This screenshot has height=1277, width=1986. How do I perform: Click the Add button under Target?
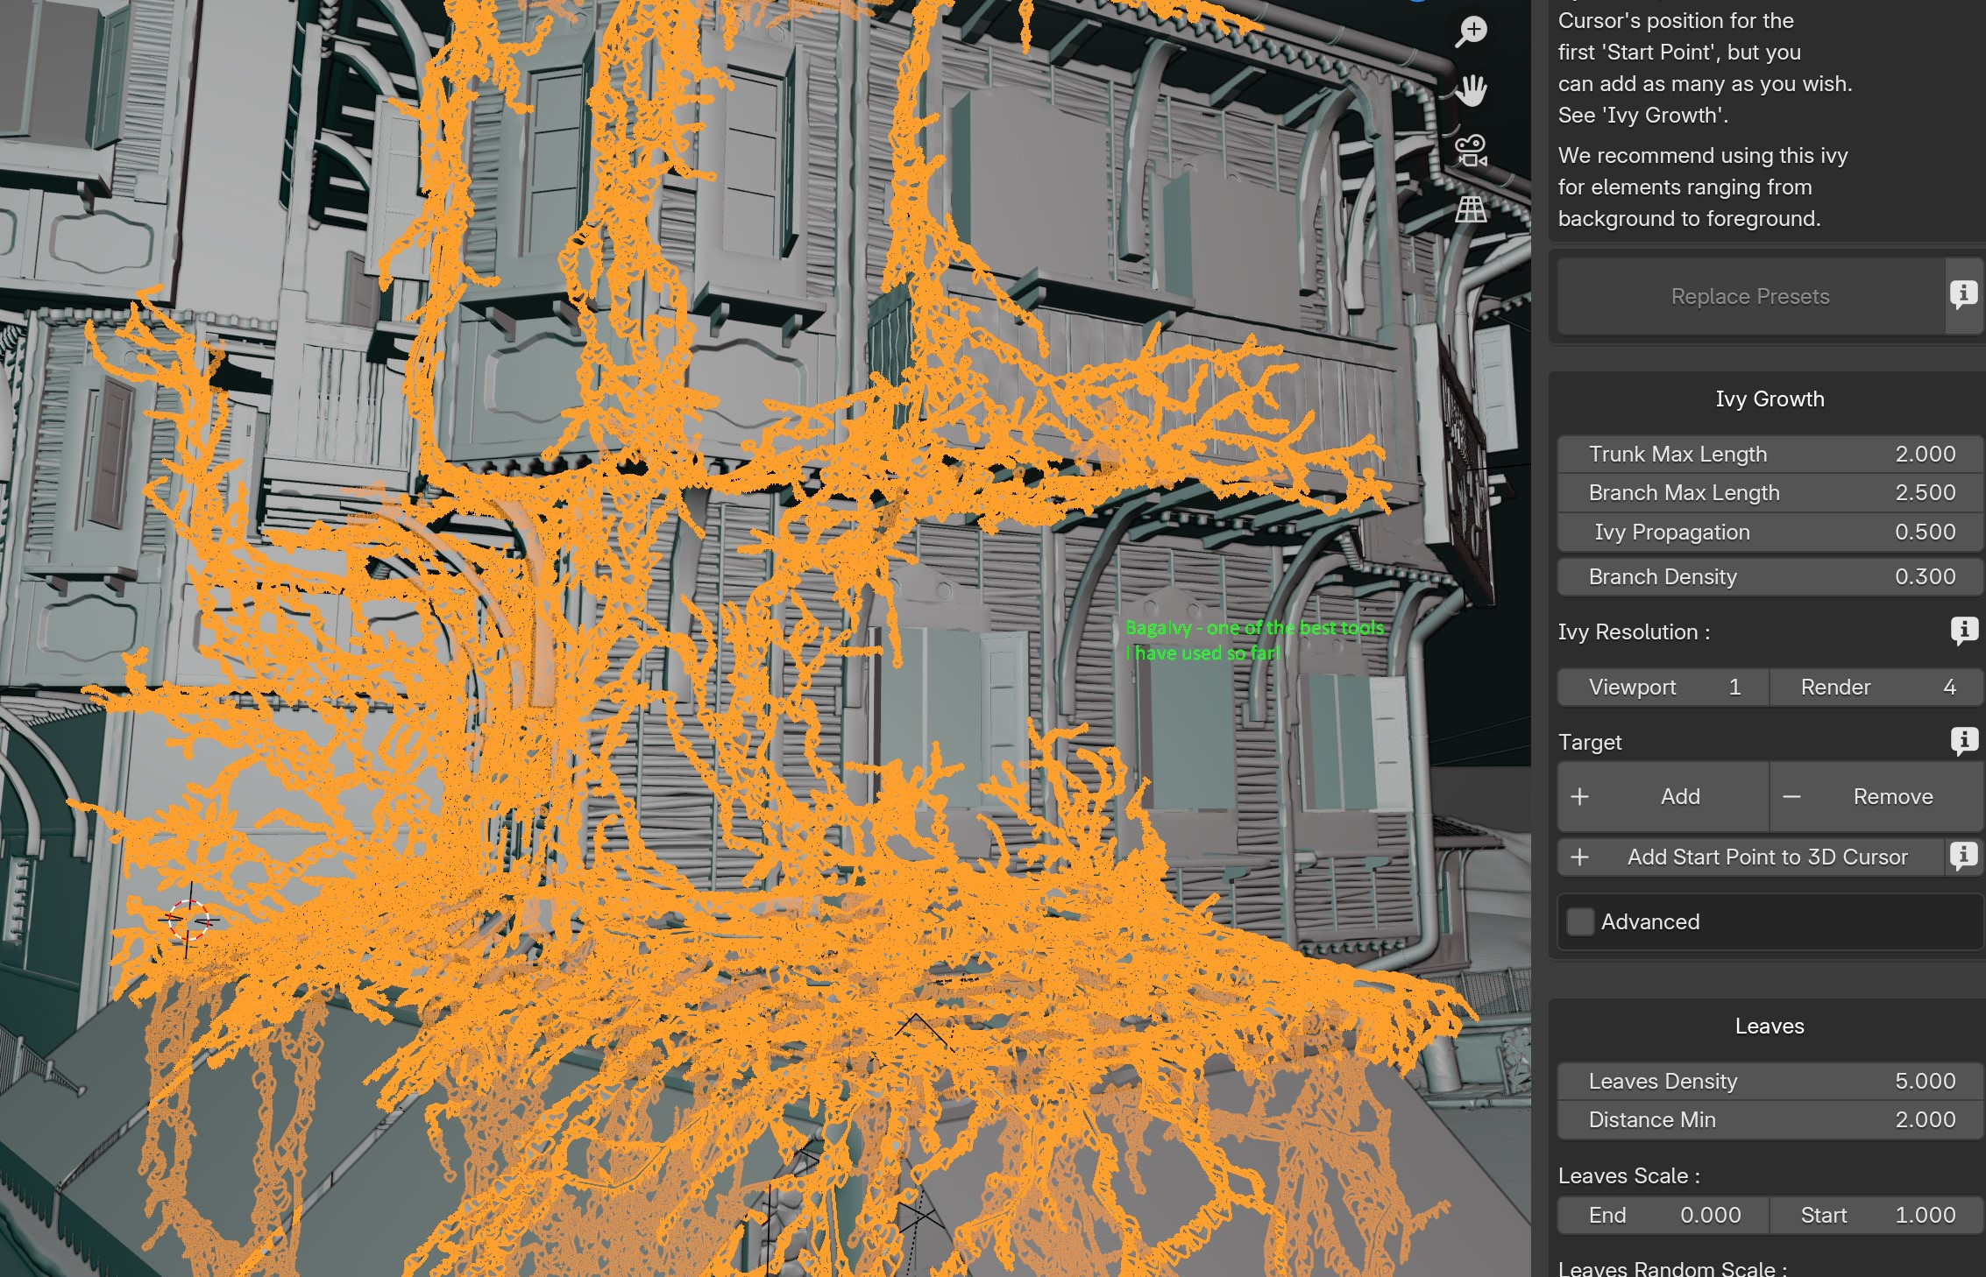tap(1680, 797)
